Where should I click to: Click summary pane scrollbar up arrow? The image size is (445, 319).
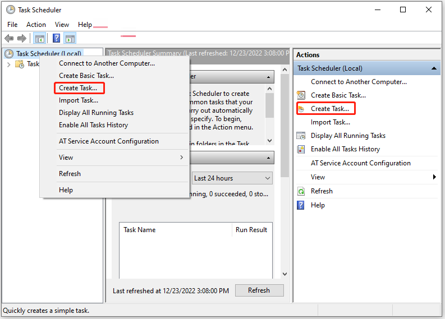click(x=285, y=70)
